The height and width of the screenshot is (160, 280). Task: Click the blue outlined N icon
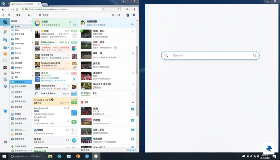74,79
